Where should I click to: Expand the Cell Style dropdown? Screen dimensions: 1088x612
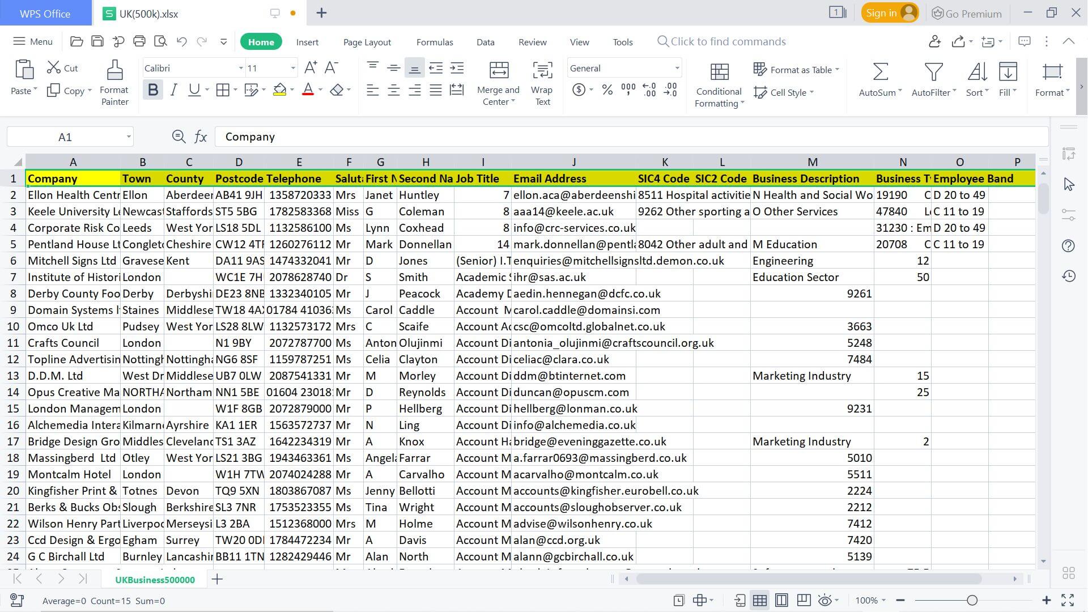pyautogui.click(x=811, y=92)
